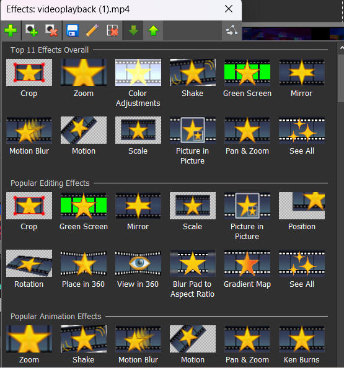
Task: Select the Ken Burns animation effect
Action: click(x=302, y=344)
